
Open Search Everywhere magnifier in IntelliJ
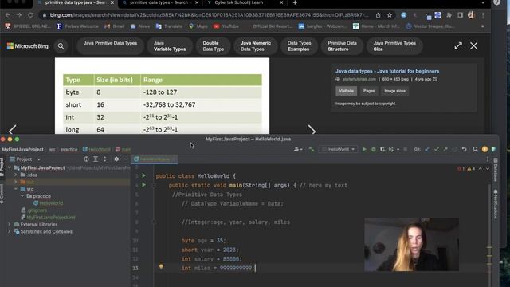point(475,149)
